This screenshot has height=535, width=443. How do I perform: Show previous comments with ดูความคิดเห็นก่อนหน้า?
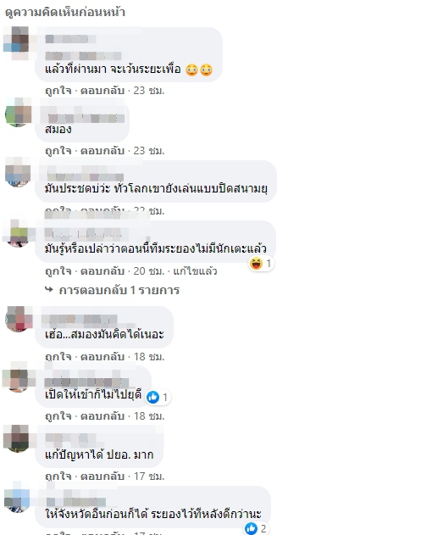pyautogui.click(x=65, y=12)
